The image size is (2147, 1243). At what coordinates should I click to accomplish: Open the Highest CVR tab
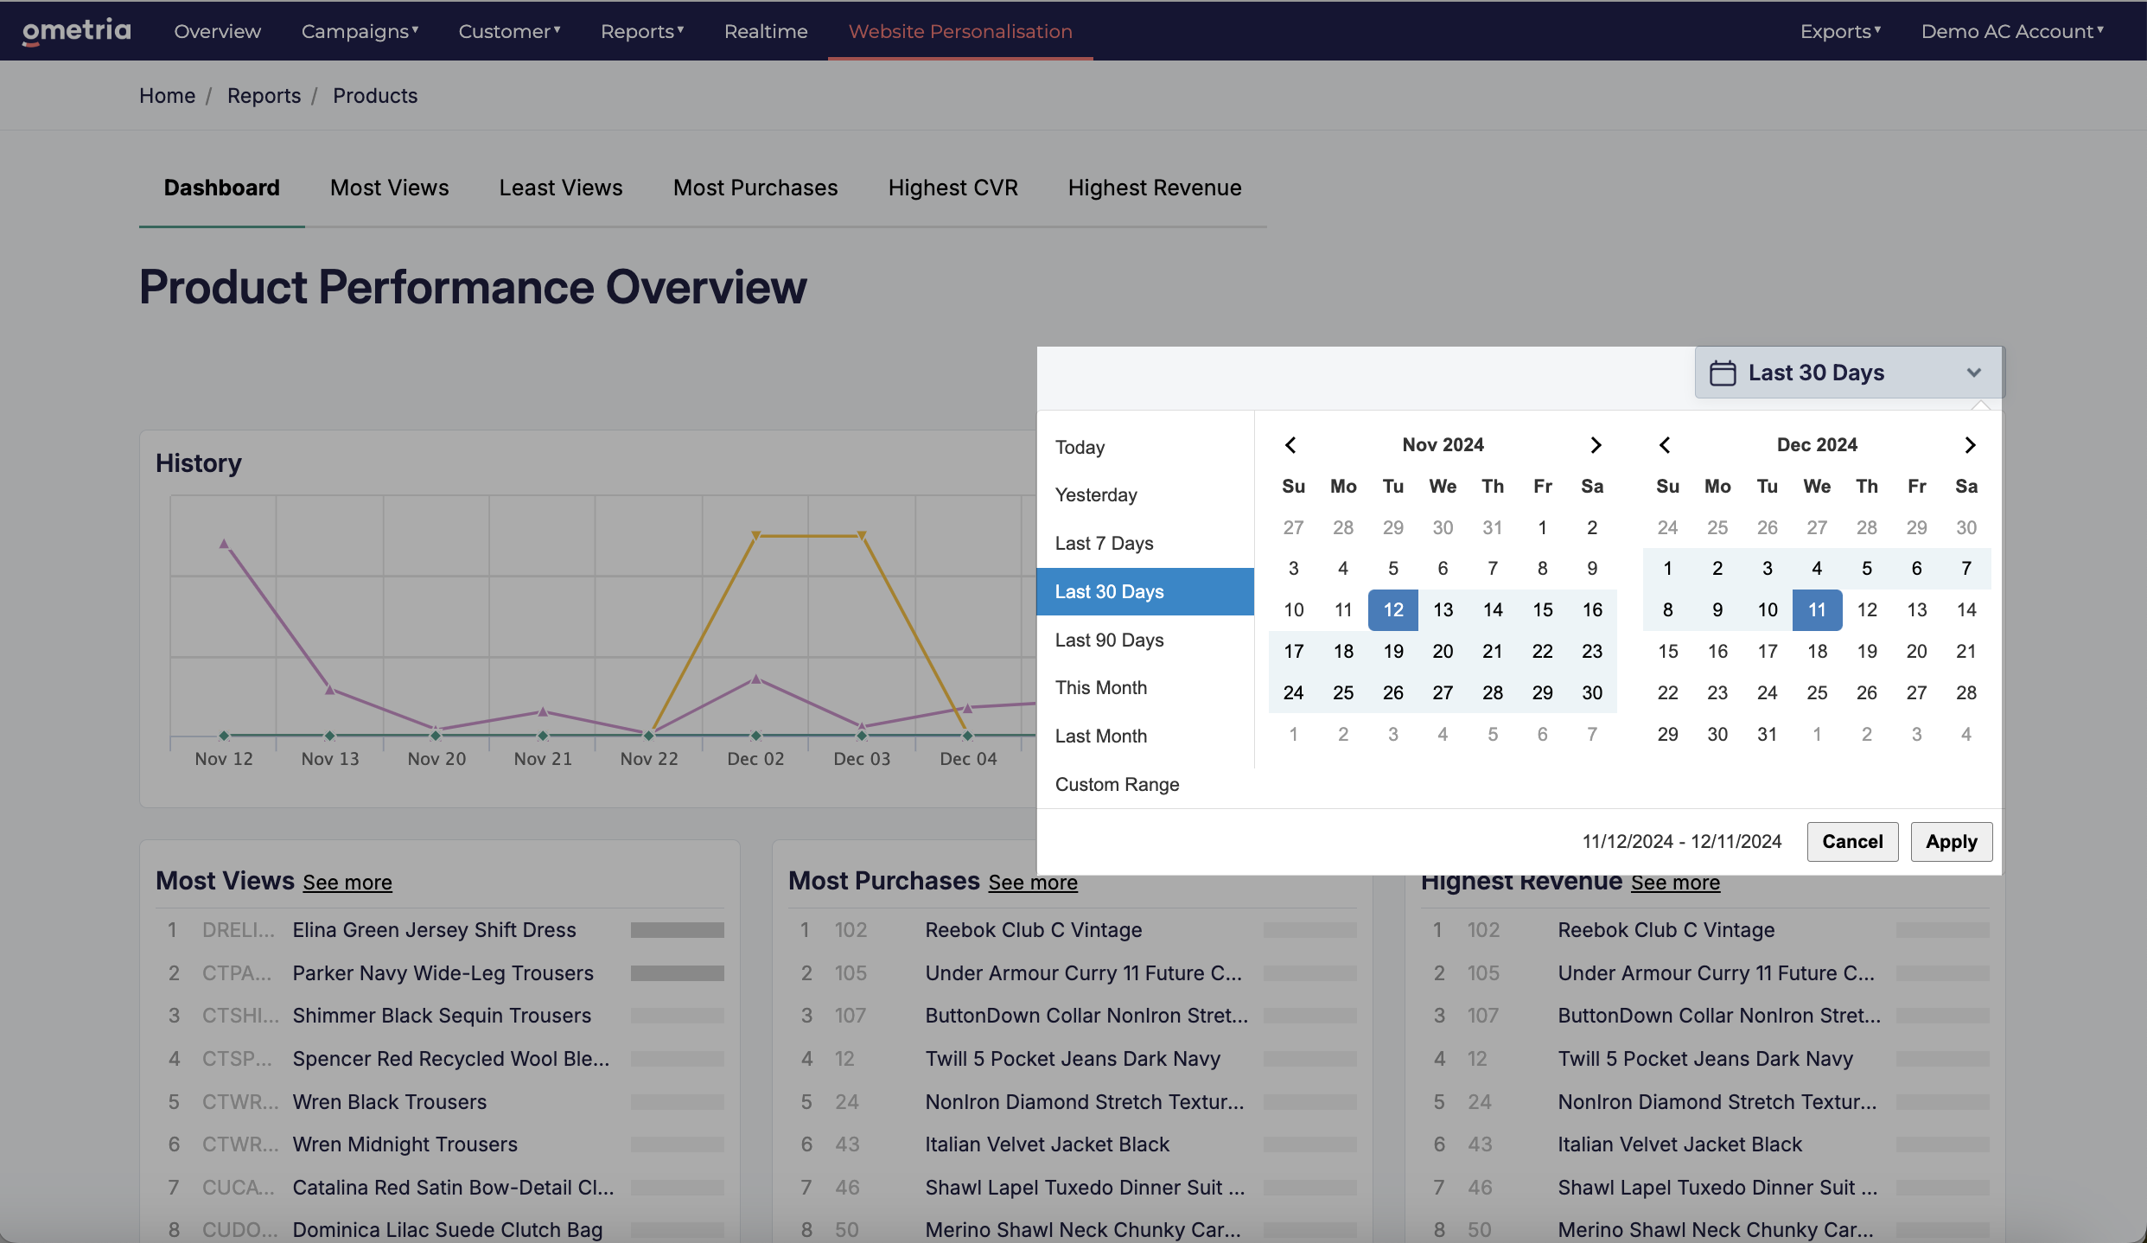953,188
